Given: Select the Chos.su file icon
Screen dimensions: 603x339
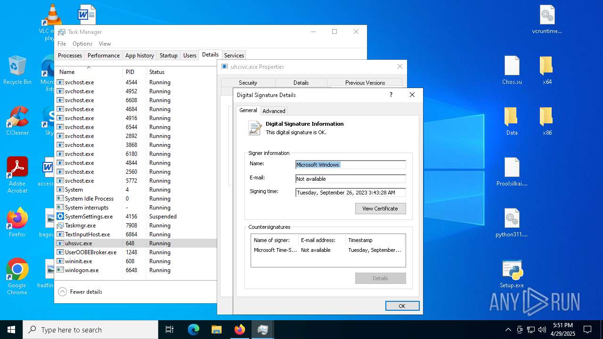Looking at the screenshot, I should (512, 71).
